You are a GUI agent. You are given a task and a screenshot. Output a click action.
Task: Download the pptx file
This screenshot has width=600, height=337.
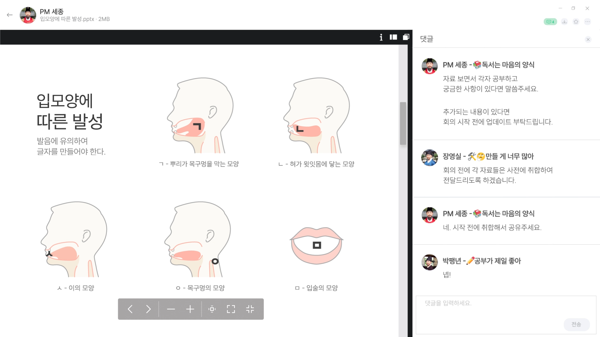click(564, 22)
